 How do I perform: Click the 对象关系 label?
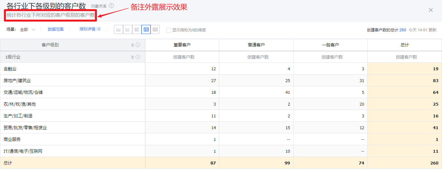point(99,6)
